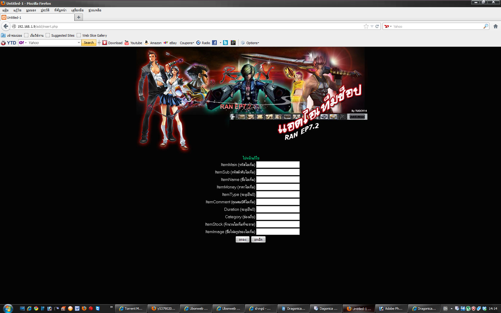
Task: Open a new tab with plus button
Action: tap(79, 17)
